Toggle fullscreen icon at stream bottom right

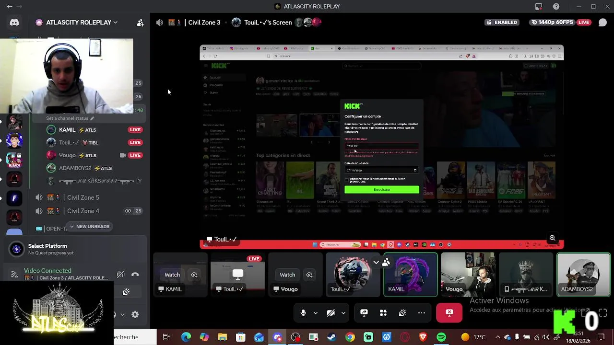(x=603, y=313)
